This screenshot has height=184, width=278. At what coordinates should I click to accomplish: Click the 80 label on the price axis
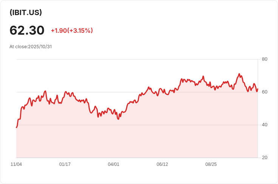click(x=264, y=59)
